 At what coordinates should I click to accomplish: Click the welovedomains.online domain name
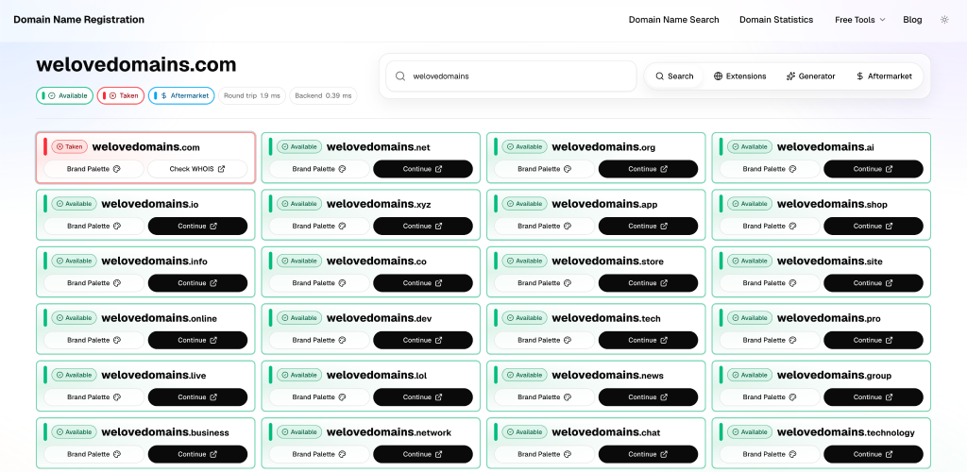159,318
